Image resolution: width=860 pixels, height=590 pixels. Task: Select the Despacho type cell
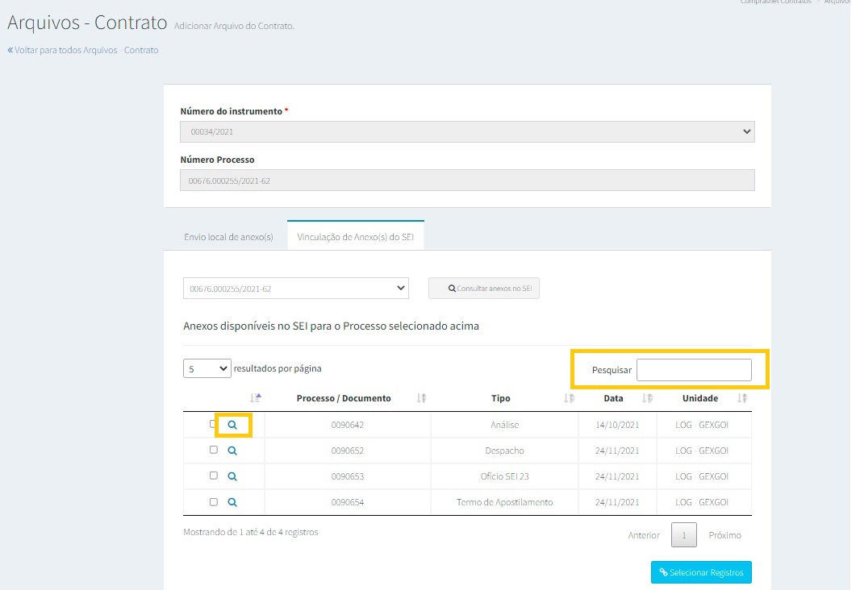504,451
